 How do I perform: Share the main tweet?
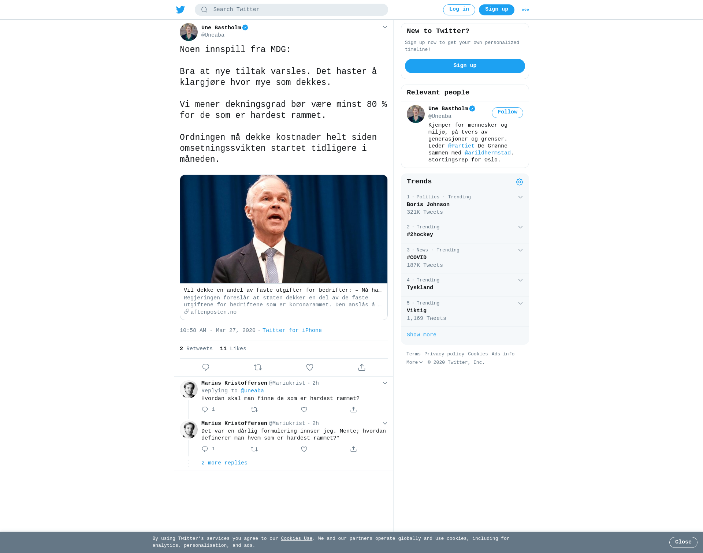click(x=362, y=367)
